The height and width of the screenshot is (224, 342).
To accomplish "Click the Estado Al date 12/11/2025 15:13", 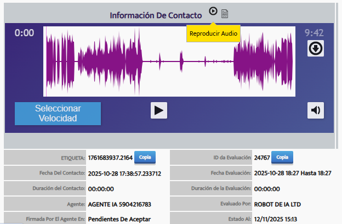I will tap(278, 220).
